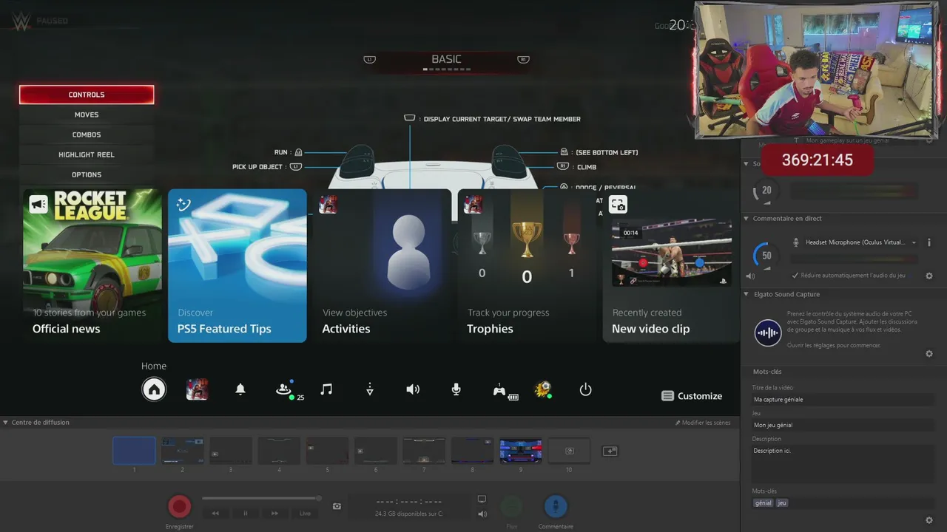Open Commentaire en direct settings gear

[x=929, y=276]
